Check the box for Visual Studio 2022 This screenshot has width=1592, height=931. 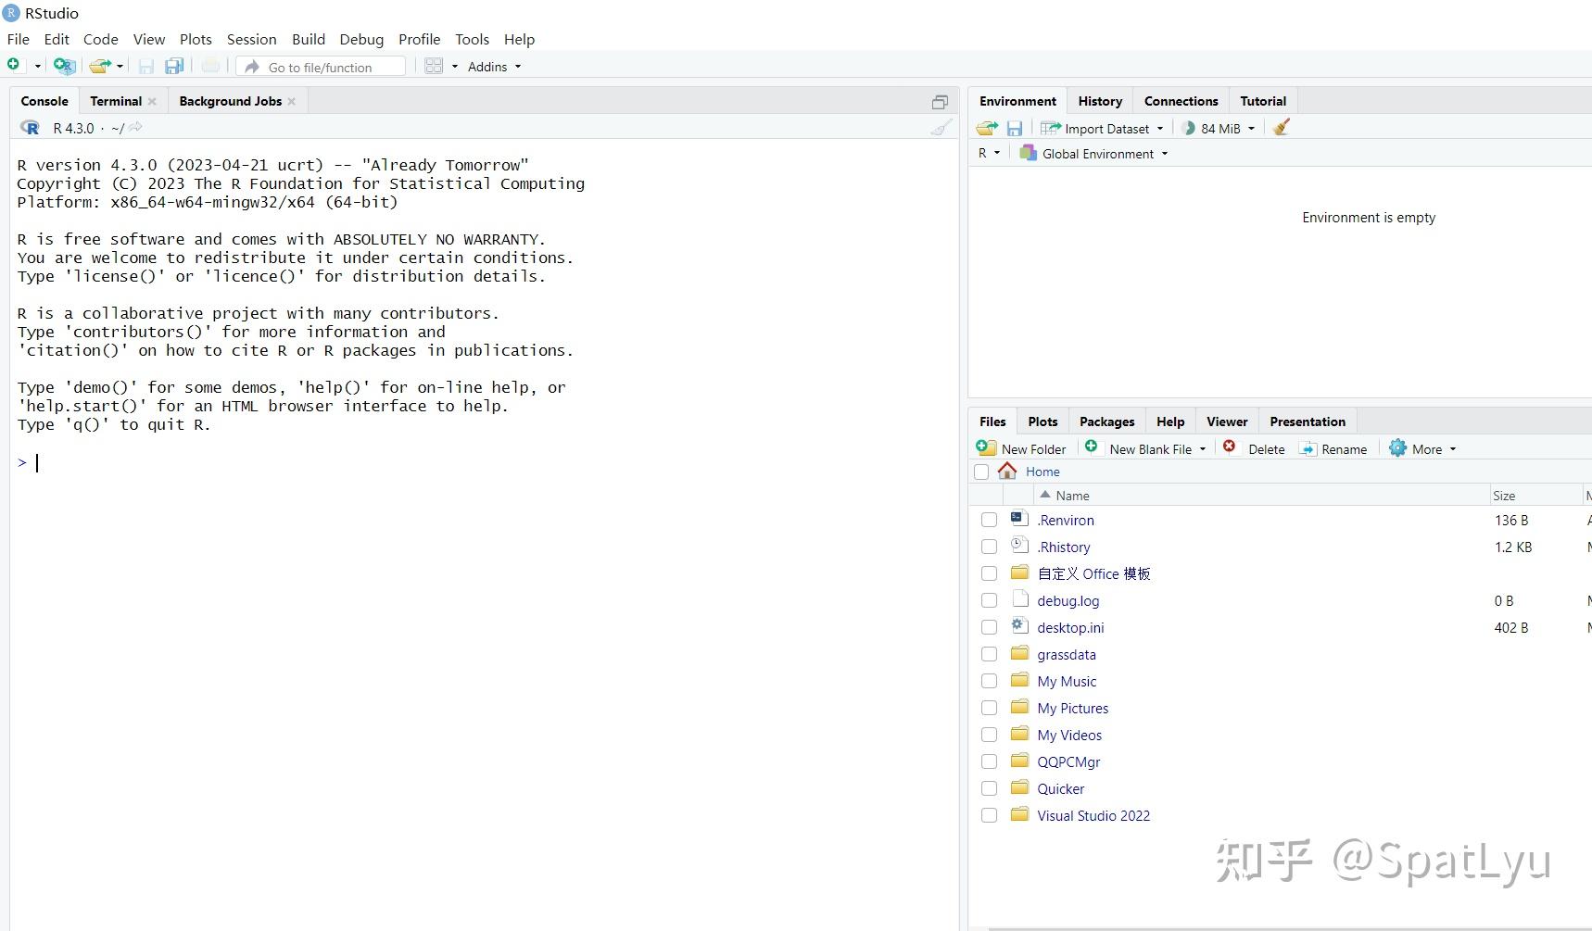989,816
